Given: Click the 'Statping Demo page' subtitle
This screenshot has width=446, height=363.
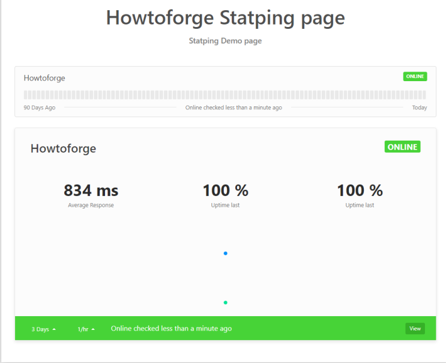Looking at the screenshot, I should tap(225, 41).
